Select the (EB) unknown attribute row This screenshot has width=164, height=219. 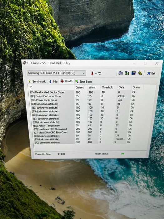83,135
